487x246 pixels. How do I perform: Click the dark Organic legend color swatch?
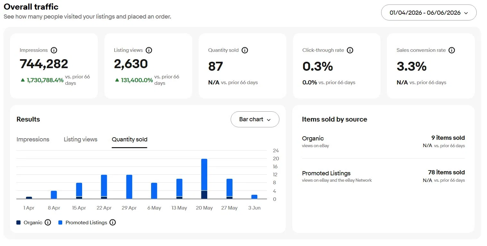tap(19, 222)
